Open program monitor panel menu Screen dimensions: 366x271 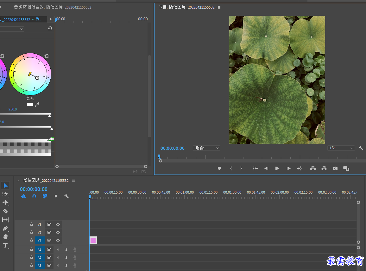219,7
